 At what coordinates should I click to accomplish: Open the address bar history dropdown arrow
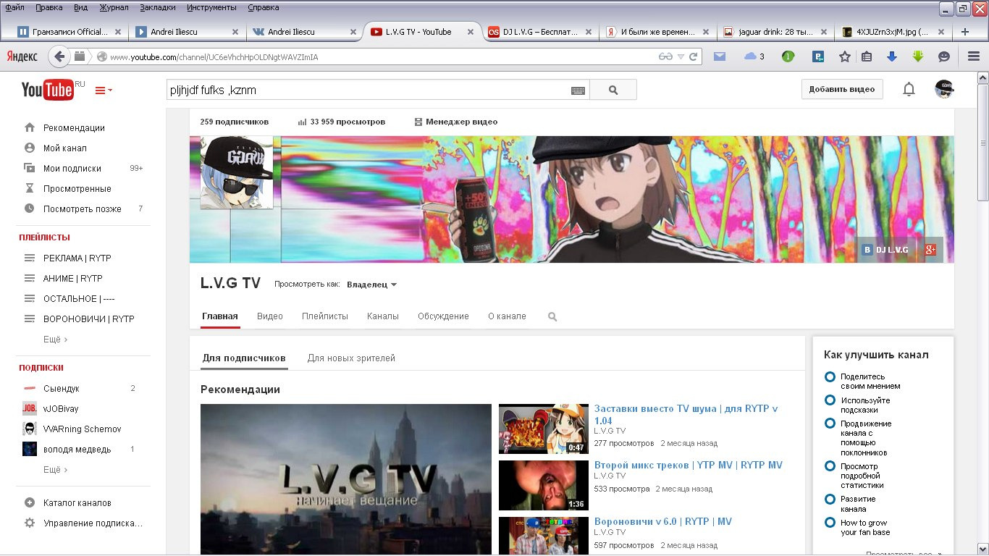pos(681,56)
